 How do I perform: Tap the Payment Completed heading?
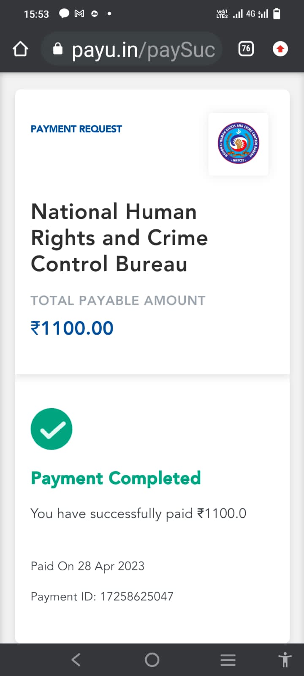click(116, 478)
